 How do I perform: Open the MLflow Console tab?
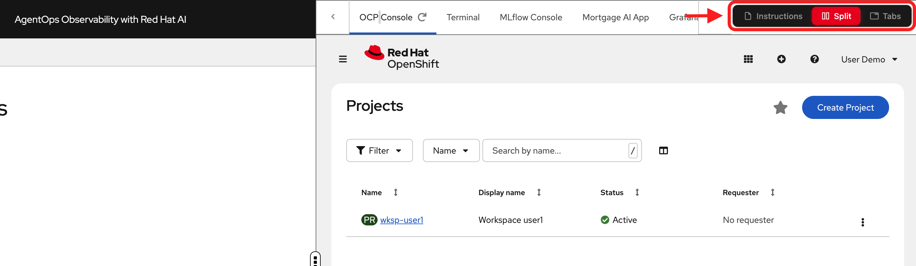531,17
